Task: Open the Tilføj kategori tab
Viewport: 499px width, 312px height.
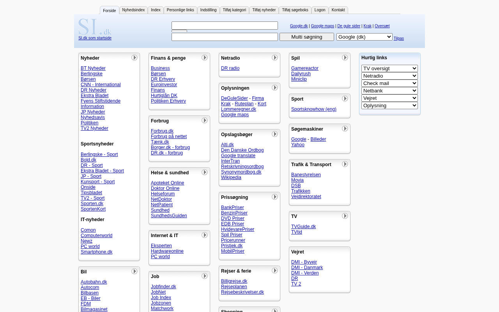Action: [234, 10]
